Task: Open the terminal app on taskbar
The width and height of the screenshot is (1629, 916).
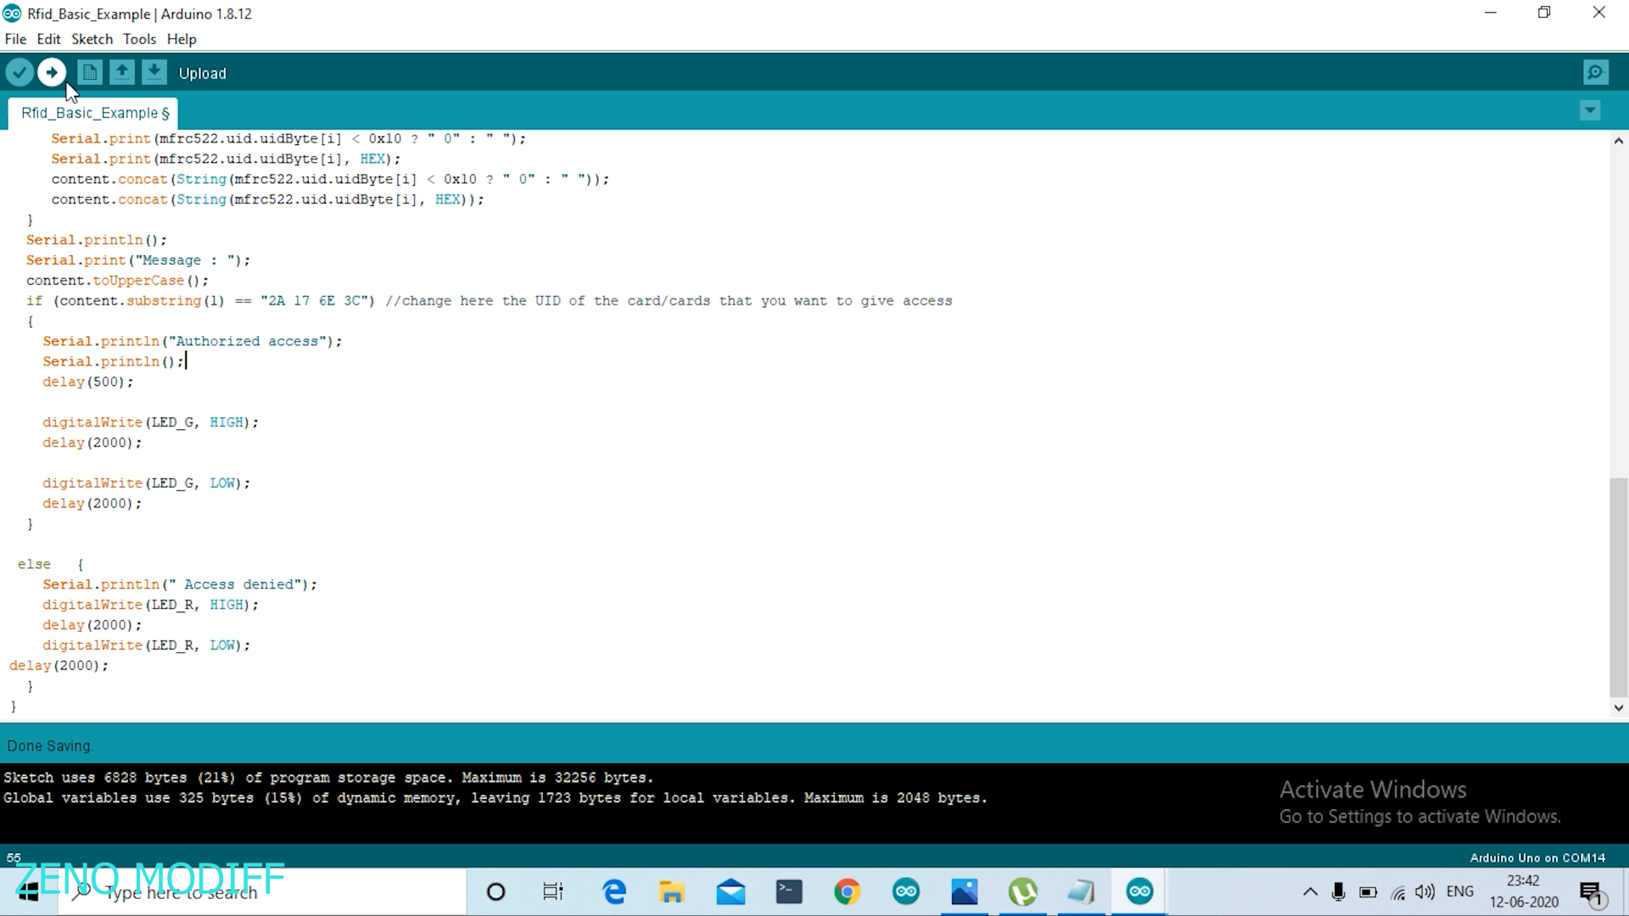Action: [x=789, y=892]
